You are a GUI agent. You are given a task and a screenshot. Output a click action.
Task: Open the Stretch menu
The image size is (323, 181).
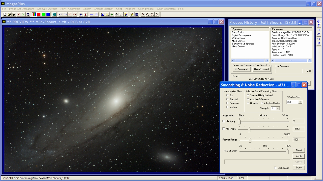coord(87,9)
